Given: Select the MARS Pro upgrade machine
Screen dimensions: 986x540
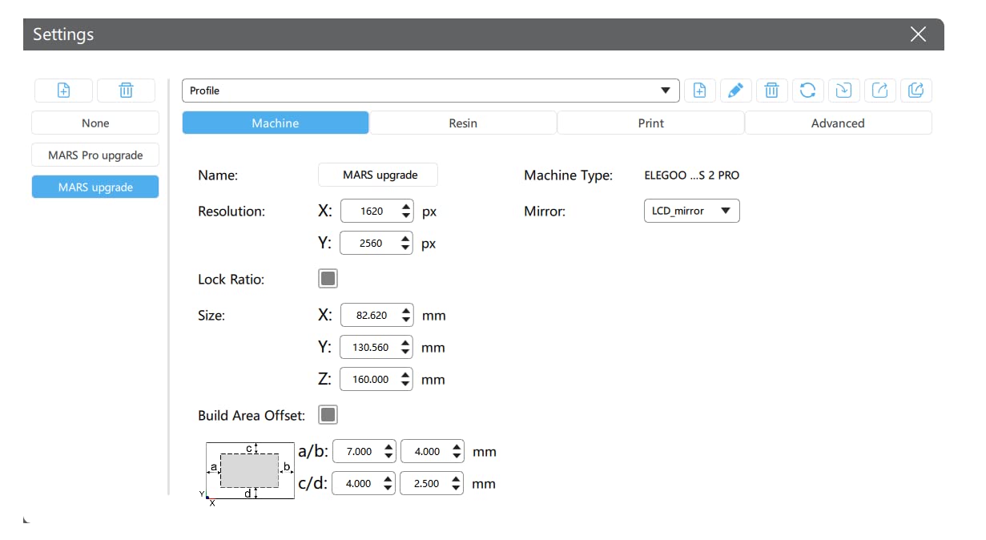Looking at the screenshot, I should tap(95, 155).
